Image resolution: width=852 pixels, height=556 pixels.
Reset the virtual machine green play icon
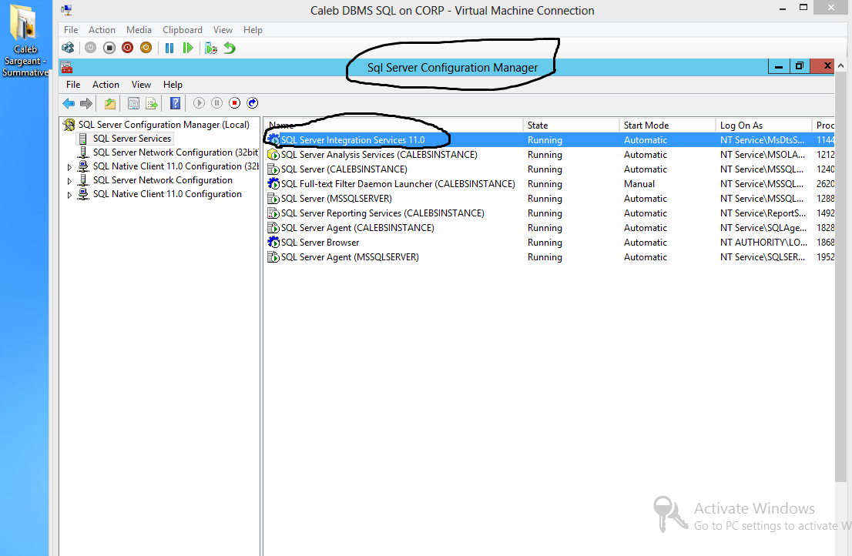(188, 48)
